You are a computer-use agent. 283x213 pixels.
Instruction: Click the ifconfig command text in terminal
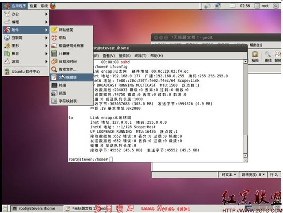(x=118, y=67)
